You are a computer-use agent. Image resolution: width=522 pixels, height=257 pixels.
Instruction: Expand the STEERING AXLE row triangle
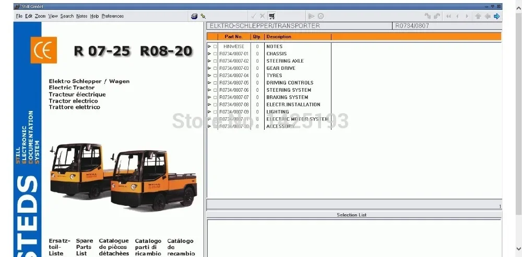209,61
